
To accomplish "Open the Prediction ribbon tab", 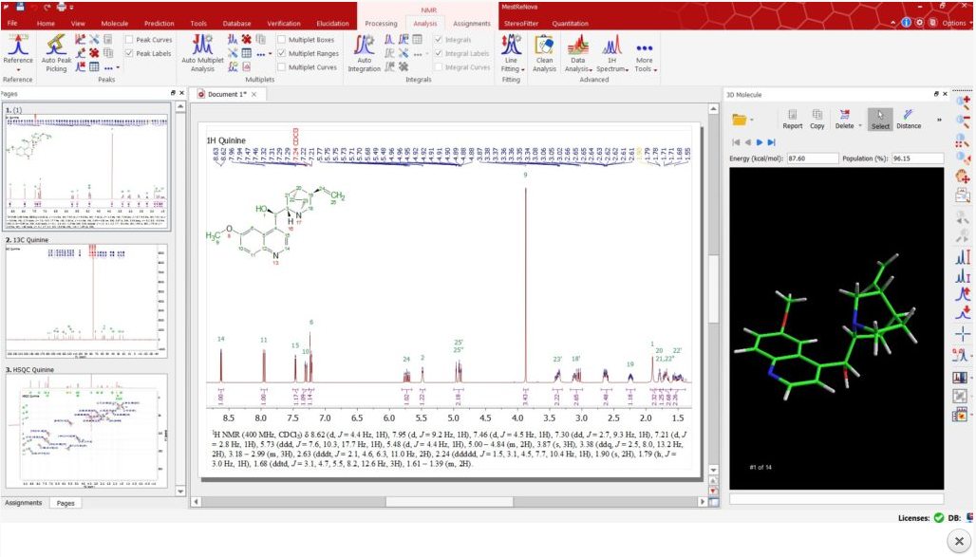I will click(159, 23).
